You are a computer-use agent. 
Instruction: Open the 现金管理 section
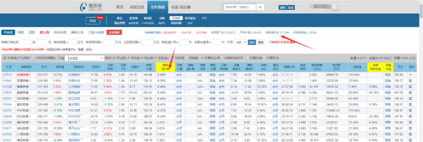click(x=119, y=23)
